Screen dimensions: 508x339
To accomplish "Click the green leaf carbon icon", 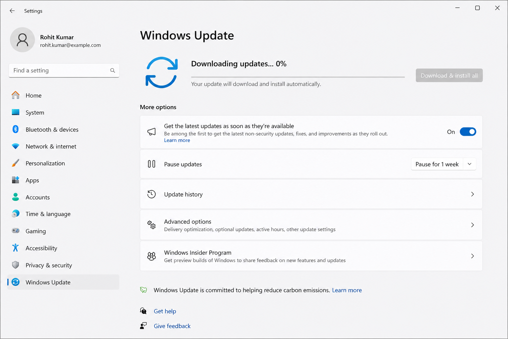I will [144, 290].
